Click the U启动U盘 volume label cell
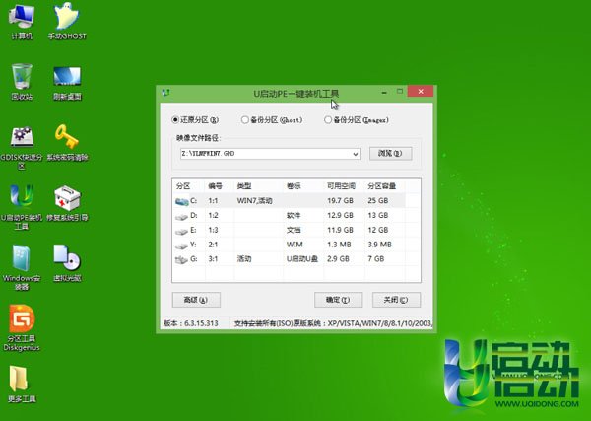Image resolution: width=591 pixels, height=421 pixels. coord(302,259)
